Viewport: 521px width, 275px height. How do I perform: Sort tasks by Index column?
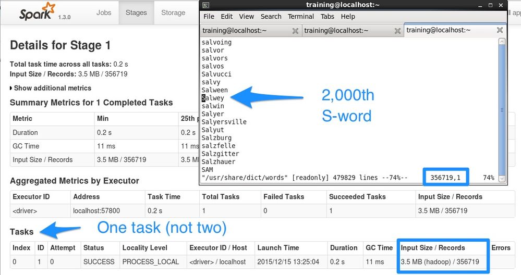pos(21,248)
